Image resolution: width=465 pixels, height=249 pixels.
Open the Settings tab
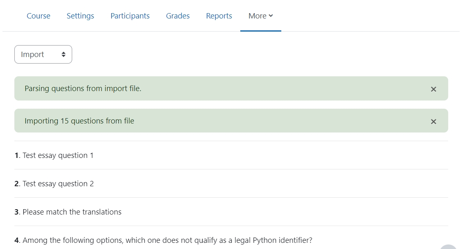click(x=80, y=16)
